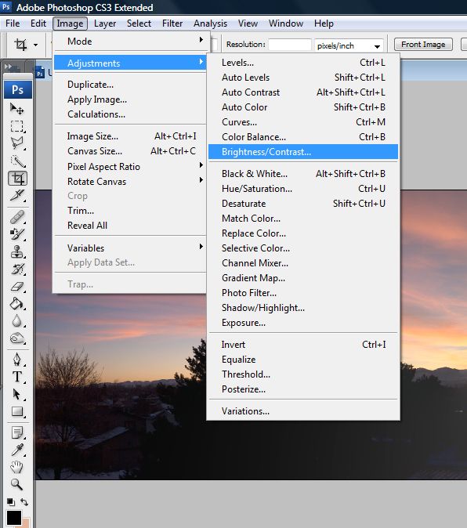The image size is (467, 528).
Task: Click the foreground color swatch
Action: tap(14, 519)
